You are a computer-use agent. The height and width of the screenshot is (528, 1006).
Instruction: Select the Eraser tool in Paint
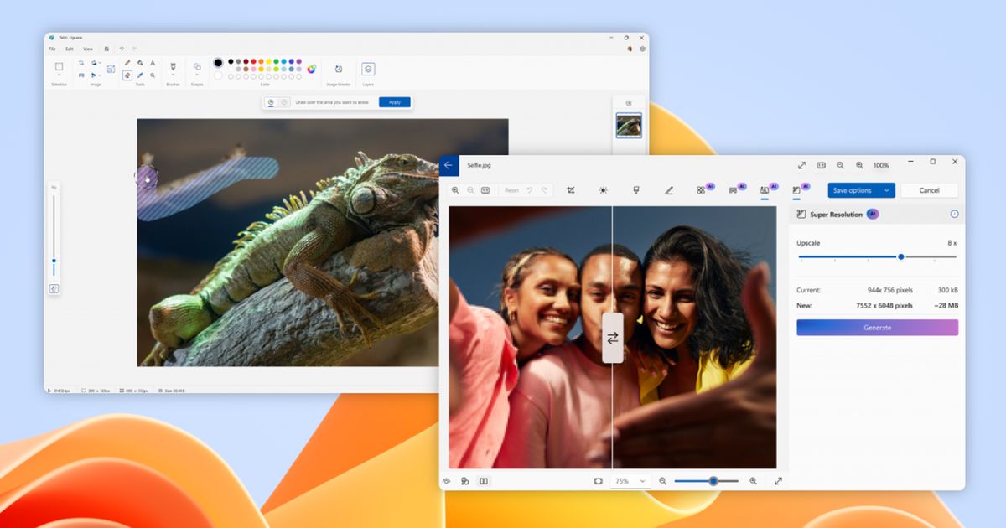tap(127, 75)
